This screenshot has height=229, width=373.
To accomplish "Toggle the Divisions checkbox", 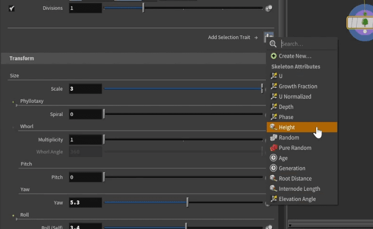I will click(x=11, y=8).
